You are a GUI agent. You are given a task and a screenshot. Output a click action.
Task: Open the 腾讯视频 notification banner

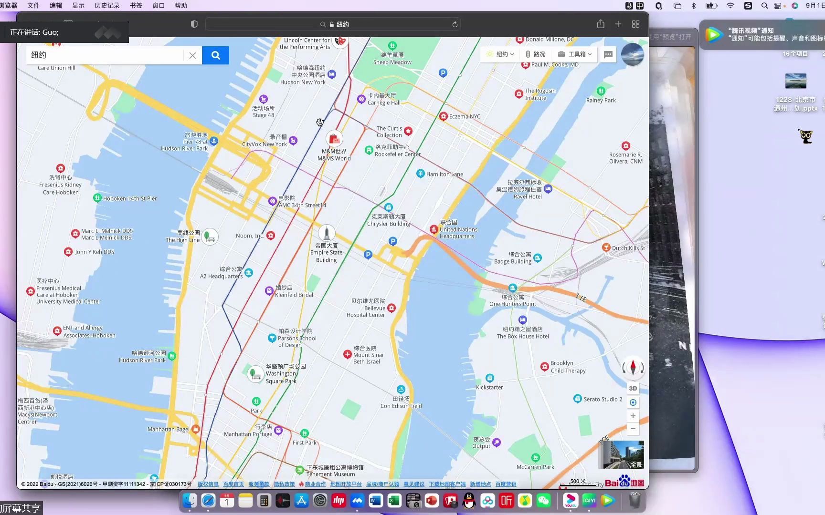762,34
